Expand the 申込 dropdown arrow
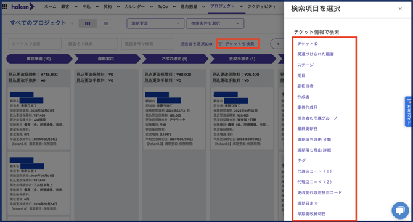 [x=97, y=7]
